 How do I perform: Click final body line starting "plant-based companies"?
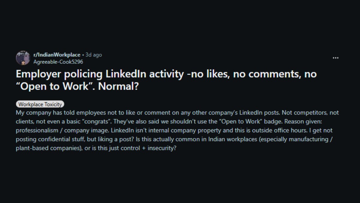(x=95, y=149)
